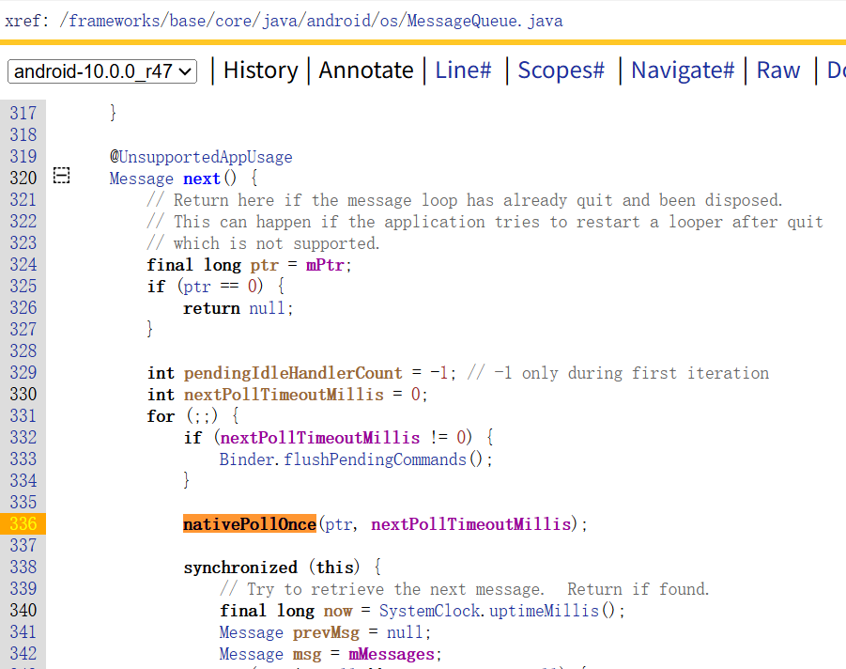Open the android-10.0.0_r47 version dropdown
This screenshot has width=846, height=669.
point(102,71)
